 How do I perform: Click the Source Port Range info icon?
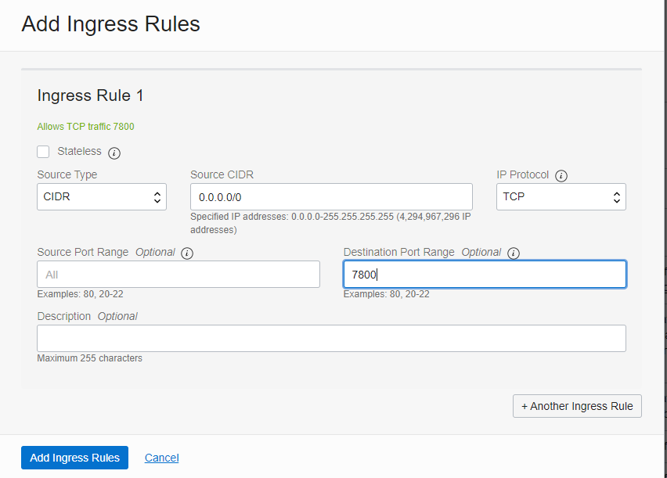click(186, 253)
